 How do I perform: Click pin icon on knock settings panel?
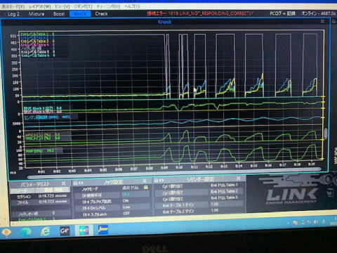(76, 183)
